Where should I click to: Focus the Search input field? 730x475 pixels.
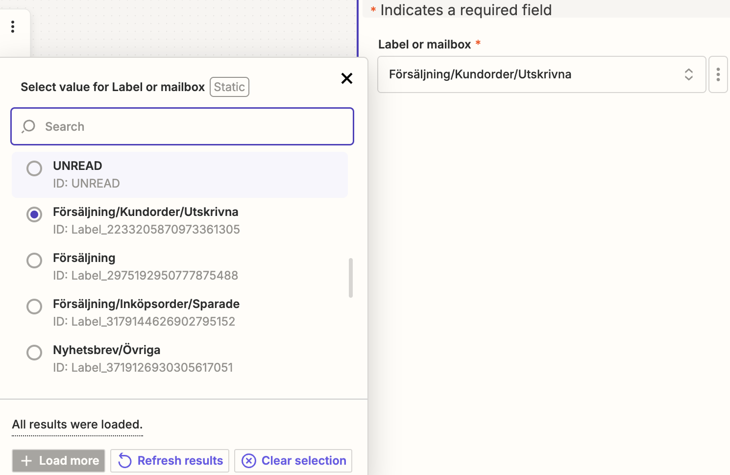pyautogui.click(x=182, y=126)
